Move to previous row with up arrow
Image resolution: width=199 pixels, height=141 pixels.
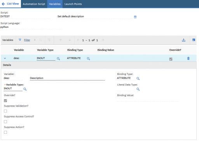[x=61, y=40]
